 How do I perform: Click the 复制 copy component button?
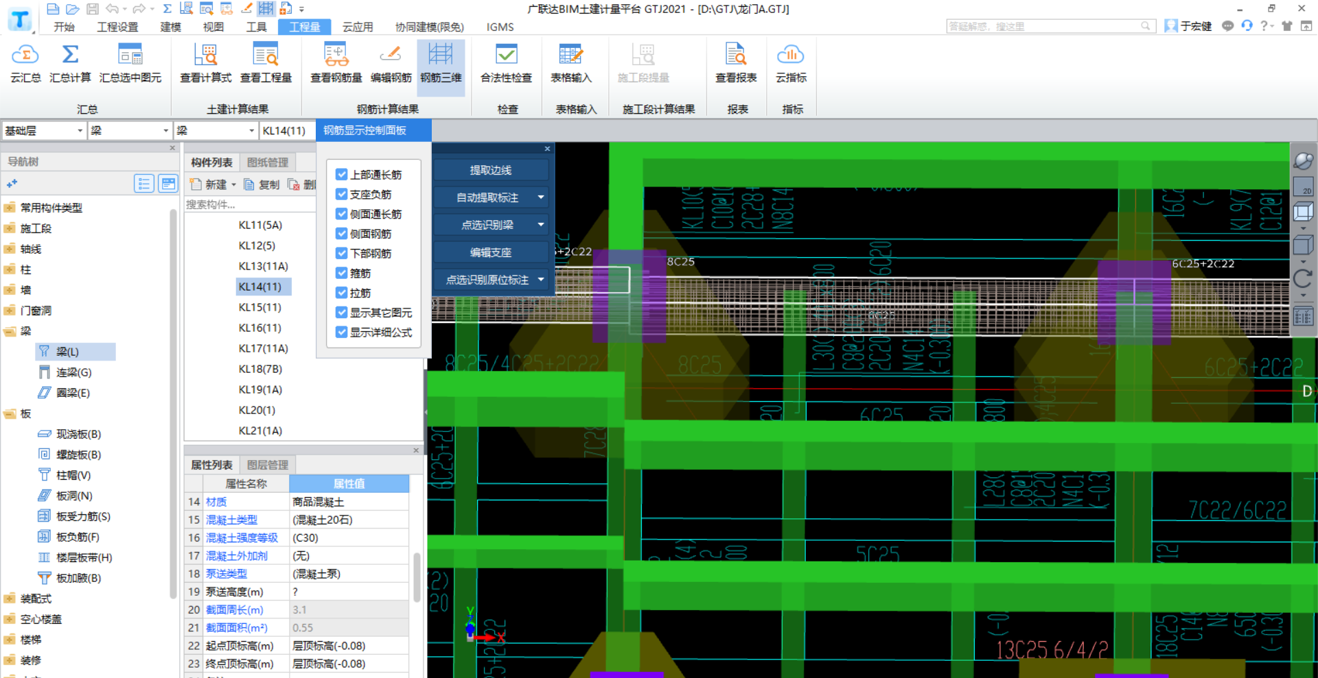262,184
